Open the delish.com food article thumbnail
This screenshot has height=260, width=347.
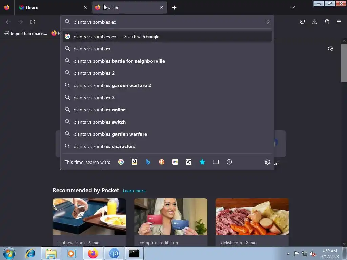pos(252,217)
